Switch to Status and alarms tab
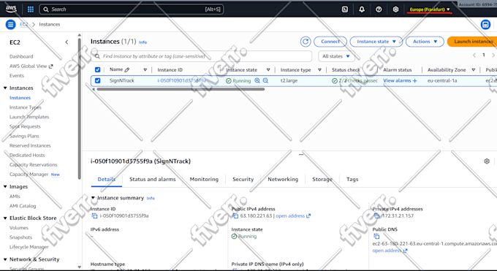This screenshot has width=497, height=271. [153, 180]
